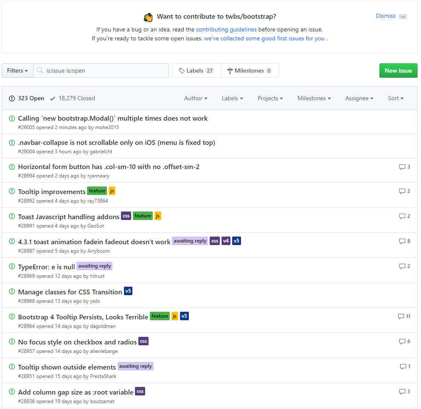The width and height of the screenshot is (421, 409).
Task: Click the open issue icon for Horizontal form button
Action: click(x=12, y=166)
